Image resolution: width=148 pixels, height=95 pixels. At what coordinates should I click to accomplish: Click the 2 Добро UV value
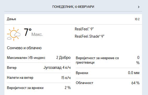[x=64, y=58]
